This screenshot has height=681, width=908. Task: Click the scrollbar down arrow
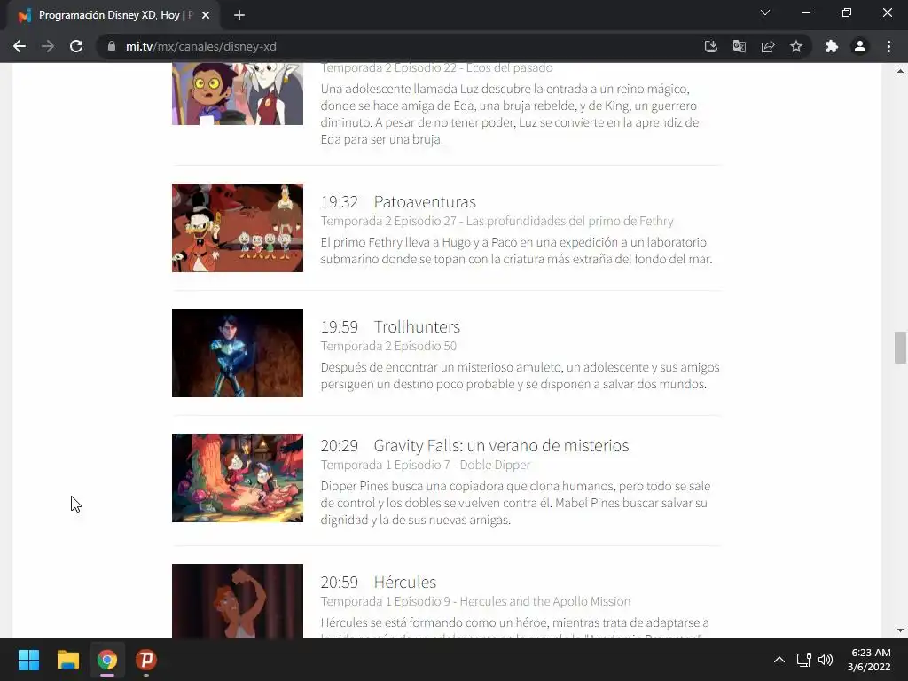coord(900,630)
